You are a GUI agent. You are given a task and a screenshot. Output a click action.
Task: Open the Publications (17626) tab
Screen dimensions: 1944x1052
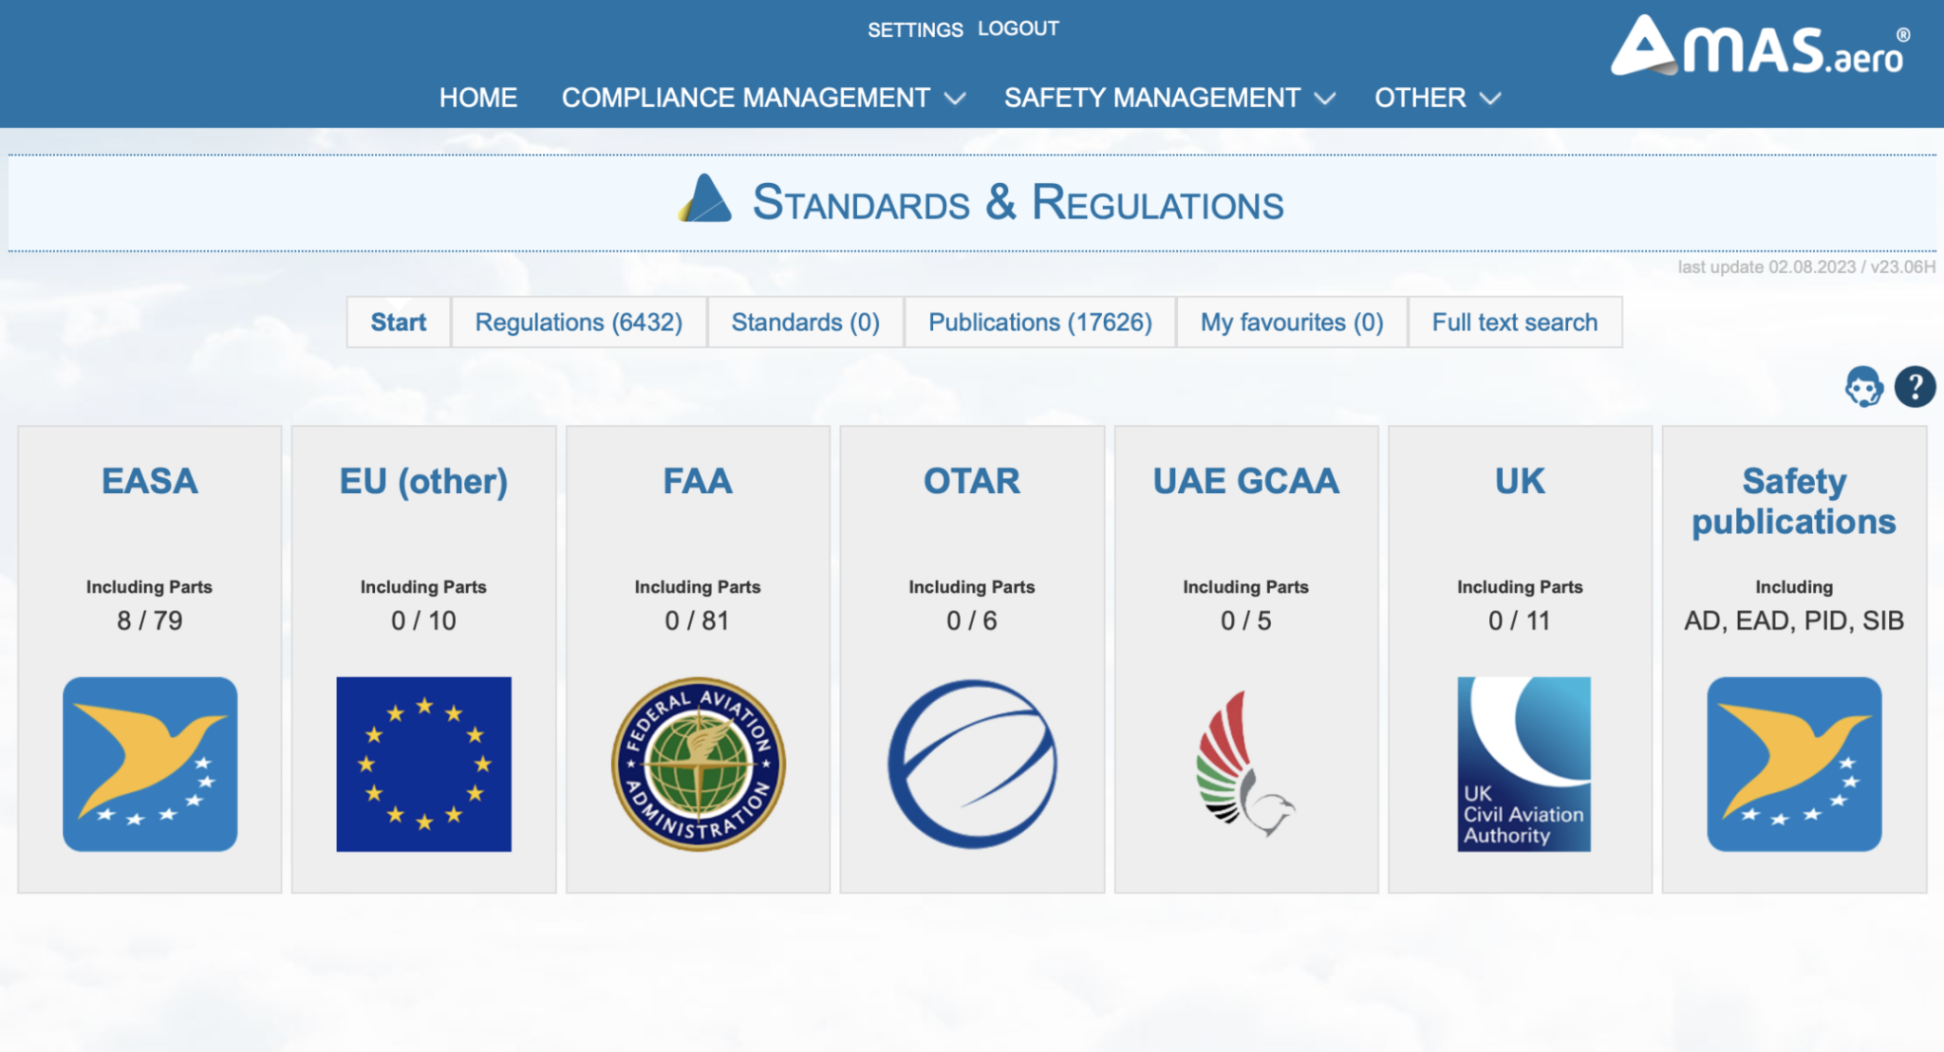click(1039, 323)
